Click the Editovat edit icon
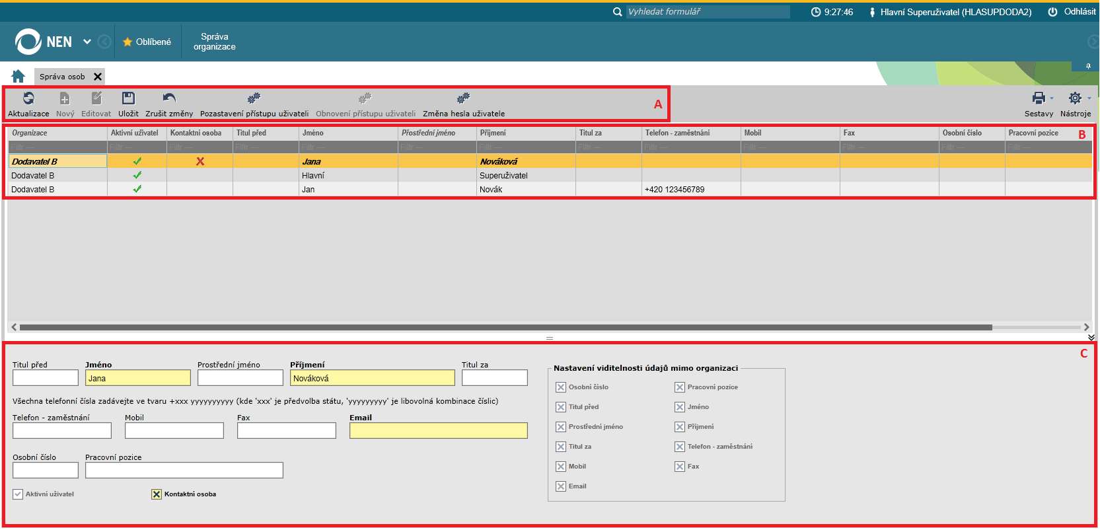1100x530 pixels. tap(96, 98)
